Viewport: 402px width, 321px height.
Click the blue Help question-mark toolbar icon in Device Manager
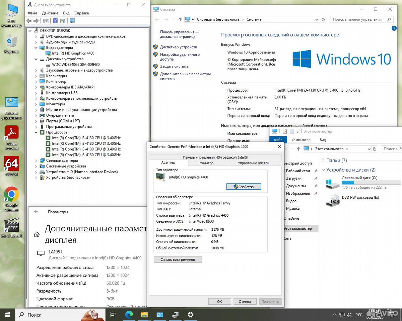(56, 21)
